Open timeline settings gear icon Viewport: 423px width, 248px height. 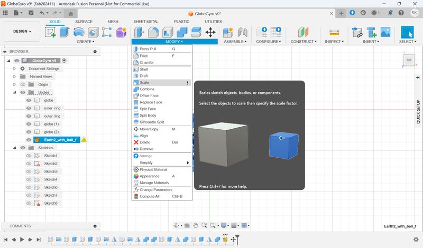coord(416,240)
